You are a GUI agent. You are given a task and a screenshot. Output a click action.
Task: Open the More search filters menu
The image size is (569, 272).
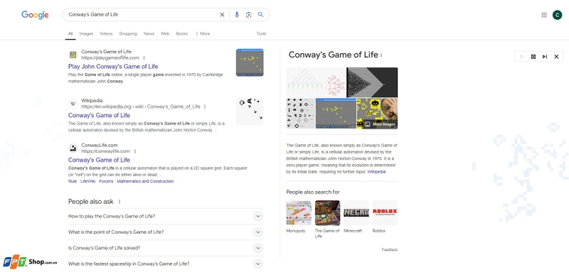click(203, 33)
